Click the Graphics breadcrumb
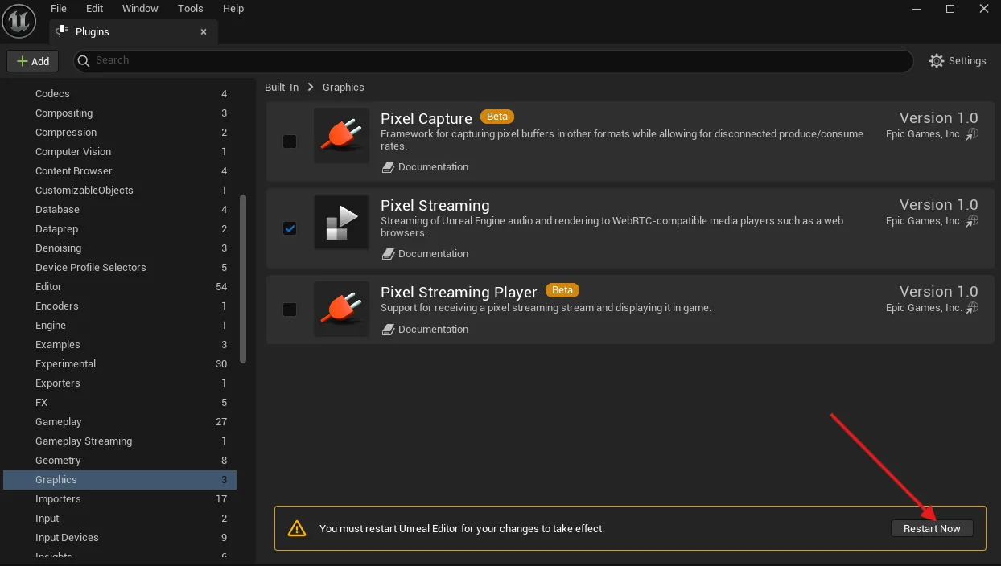This screenshot has height=566, width=1001. [344, 88]
